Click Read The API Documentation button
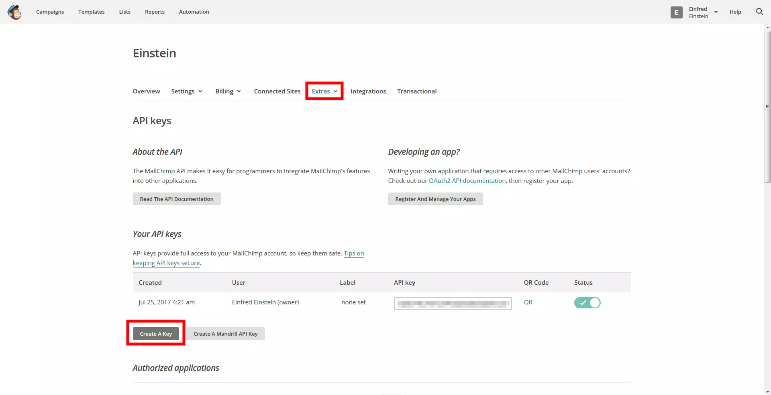The image size is (771, 395). click(x=177, y=199)
